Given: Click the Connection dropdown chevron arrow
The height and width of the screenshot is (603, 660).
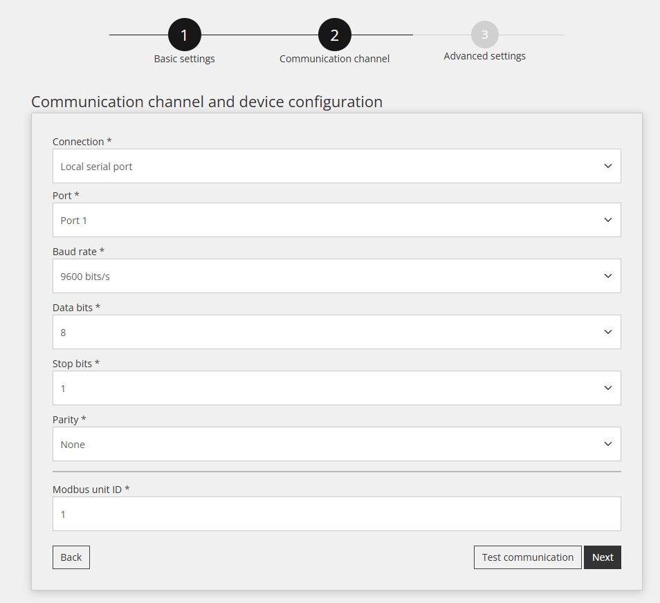Looking at the screenshot, I should pos(608,166).
